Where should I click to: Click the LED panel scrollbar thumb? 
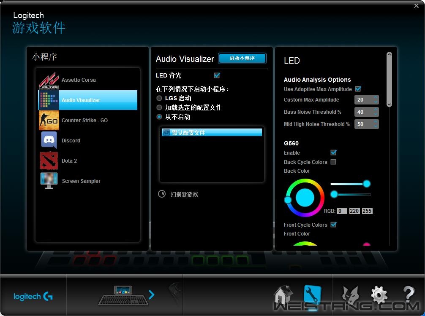point(389,80)
